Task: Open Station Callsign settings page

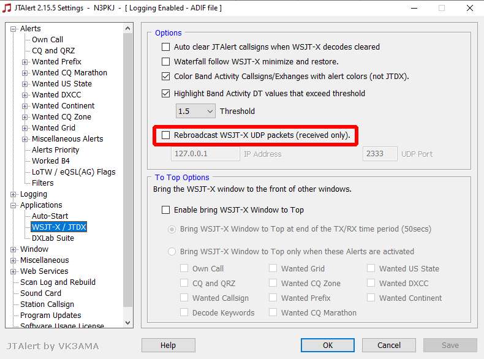Action: (x=47, y=304)
